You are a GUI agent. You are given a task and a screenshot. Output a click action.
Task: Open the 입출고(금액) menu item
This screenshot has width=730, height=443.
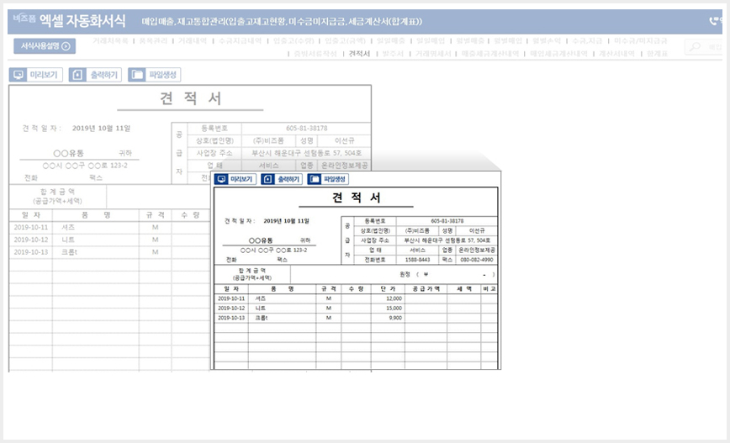[345, 41]
